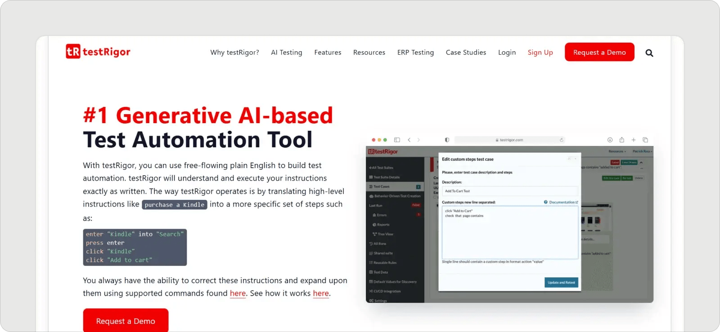Image resolution: width=720 pixels, height=332 pixels.
Task: Select CI/CD Integration in the demo sidebar
Action: click(x=385, y=291)
